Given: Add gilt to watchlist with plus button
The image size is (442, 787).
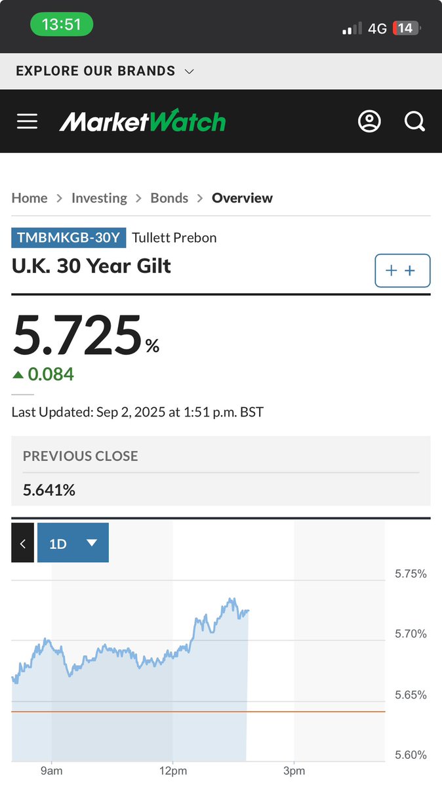Looking at the screenshot, I should [x=403, y=270].
